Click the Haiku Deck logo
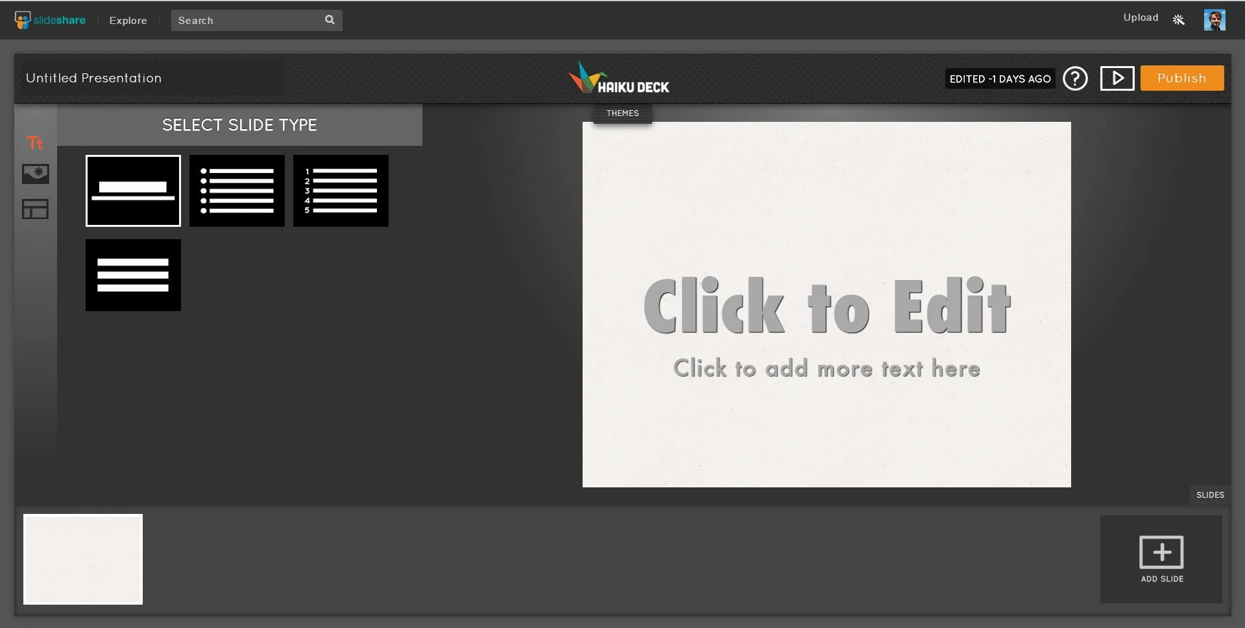The width and height of the screenshot is (1245, 628). (x=620, y=78)
